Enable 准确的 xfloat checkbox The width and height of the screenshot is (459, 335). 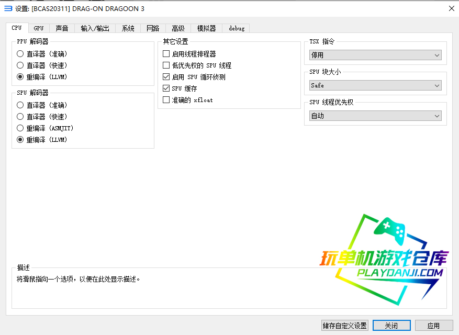(x=166, y=100)
